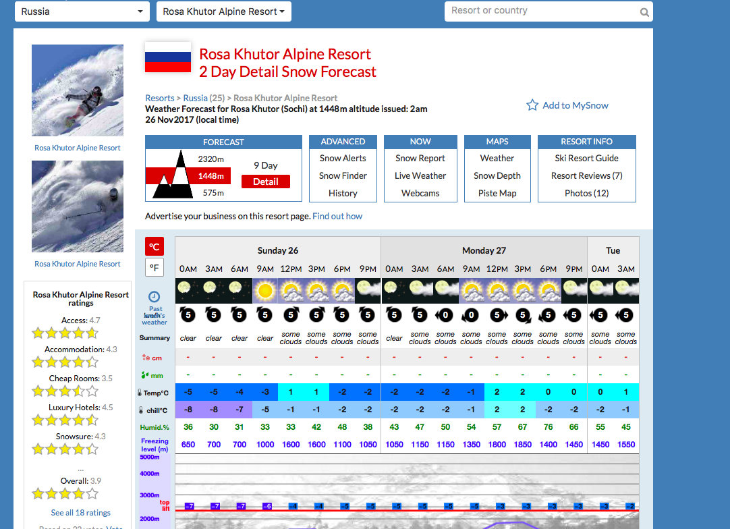Open Snow Alerts

point(343,159)
